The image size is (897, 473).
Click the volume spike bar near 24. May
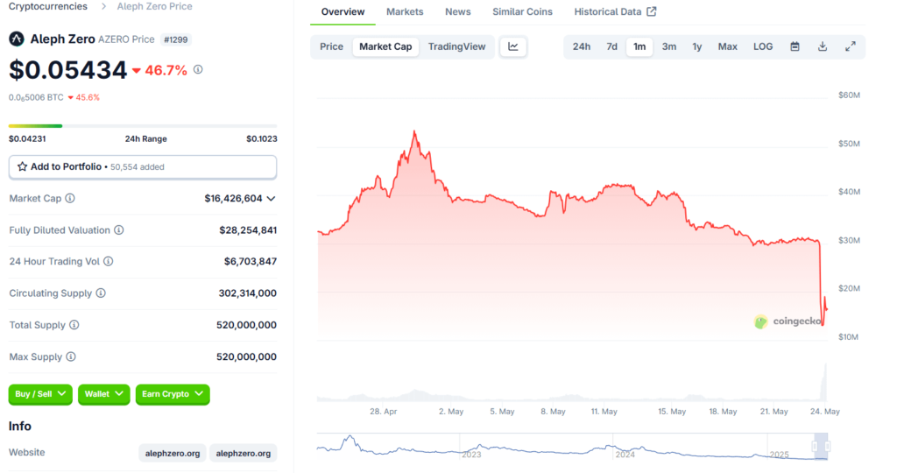[824, 382]
